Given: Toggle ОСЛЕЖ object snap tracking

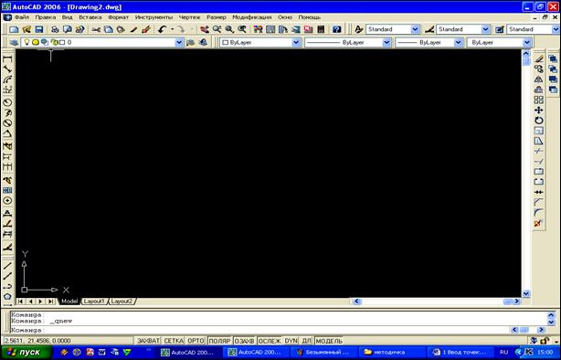Looking at the screenshot, I should 270,341.
